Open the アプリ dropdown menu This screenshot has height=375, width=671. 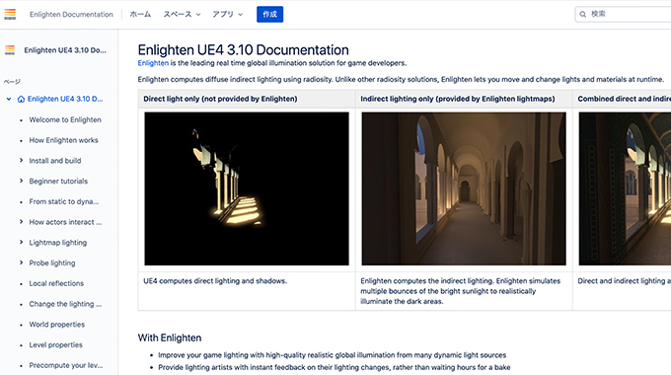[x=228, y=14]
